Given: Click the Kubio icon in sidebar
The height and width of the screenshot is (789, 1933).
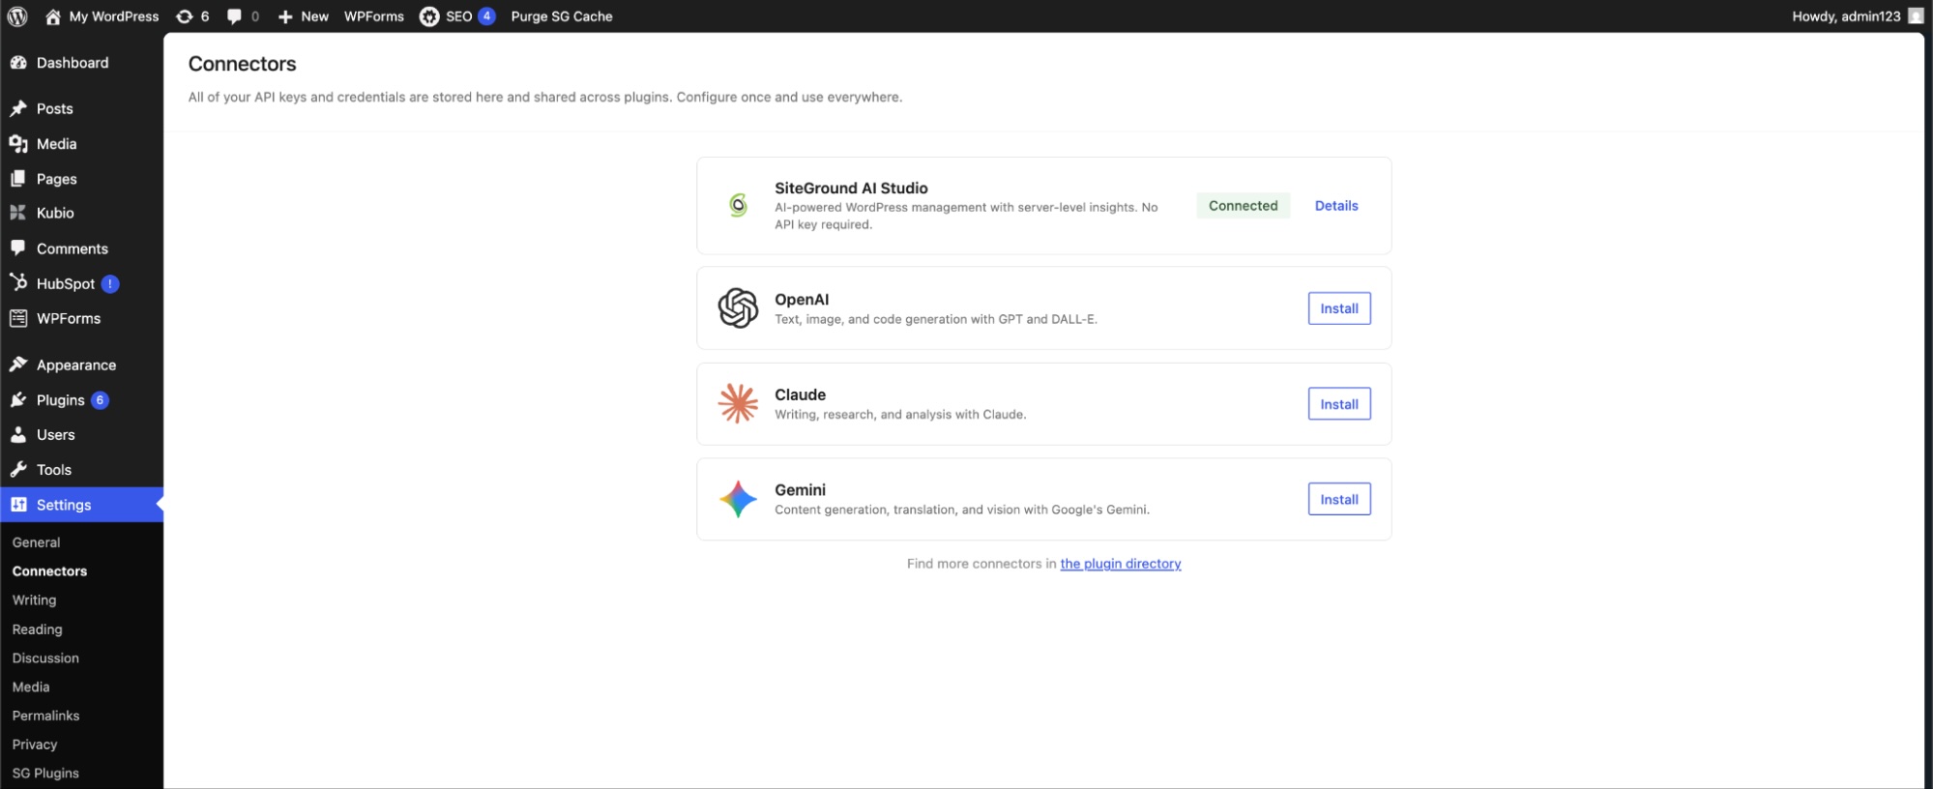Looking at the screenshot, I should [x=18, y=213].
